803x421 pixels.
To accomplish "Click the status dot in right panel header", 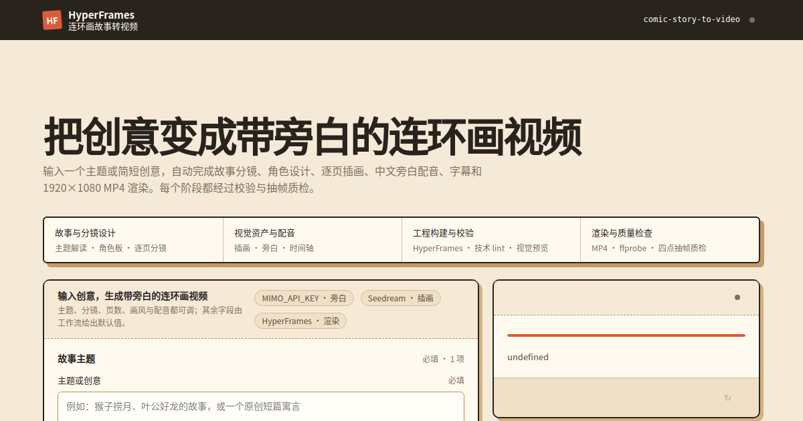I will (x=737, y=297).
